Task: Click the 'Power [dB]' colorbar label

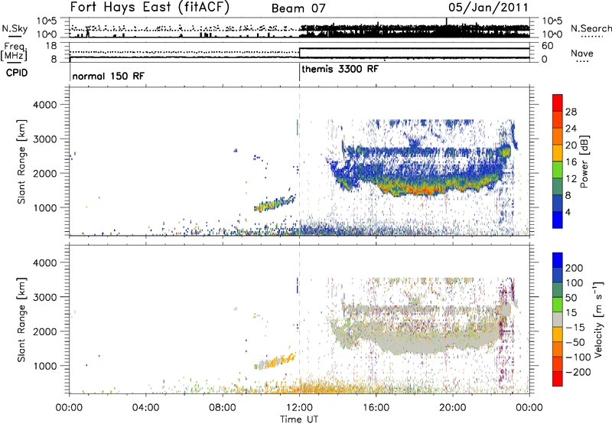Action: point(584,161)
